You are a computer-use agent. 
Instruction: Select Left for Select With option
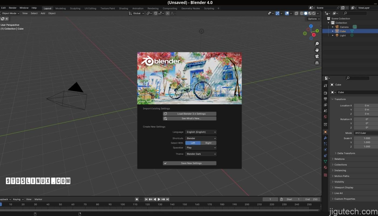[193, 143]
